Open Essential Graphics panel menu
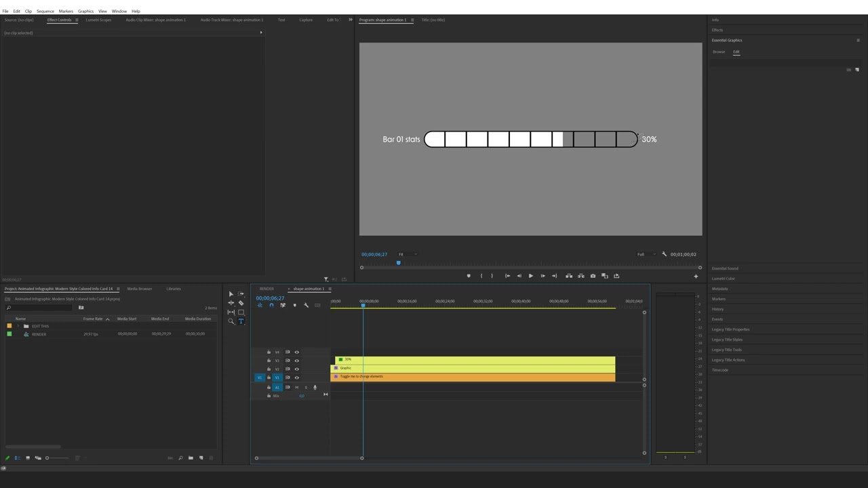Viewport: 868px width, 488px height. pos(858,40)
